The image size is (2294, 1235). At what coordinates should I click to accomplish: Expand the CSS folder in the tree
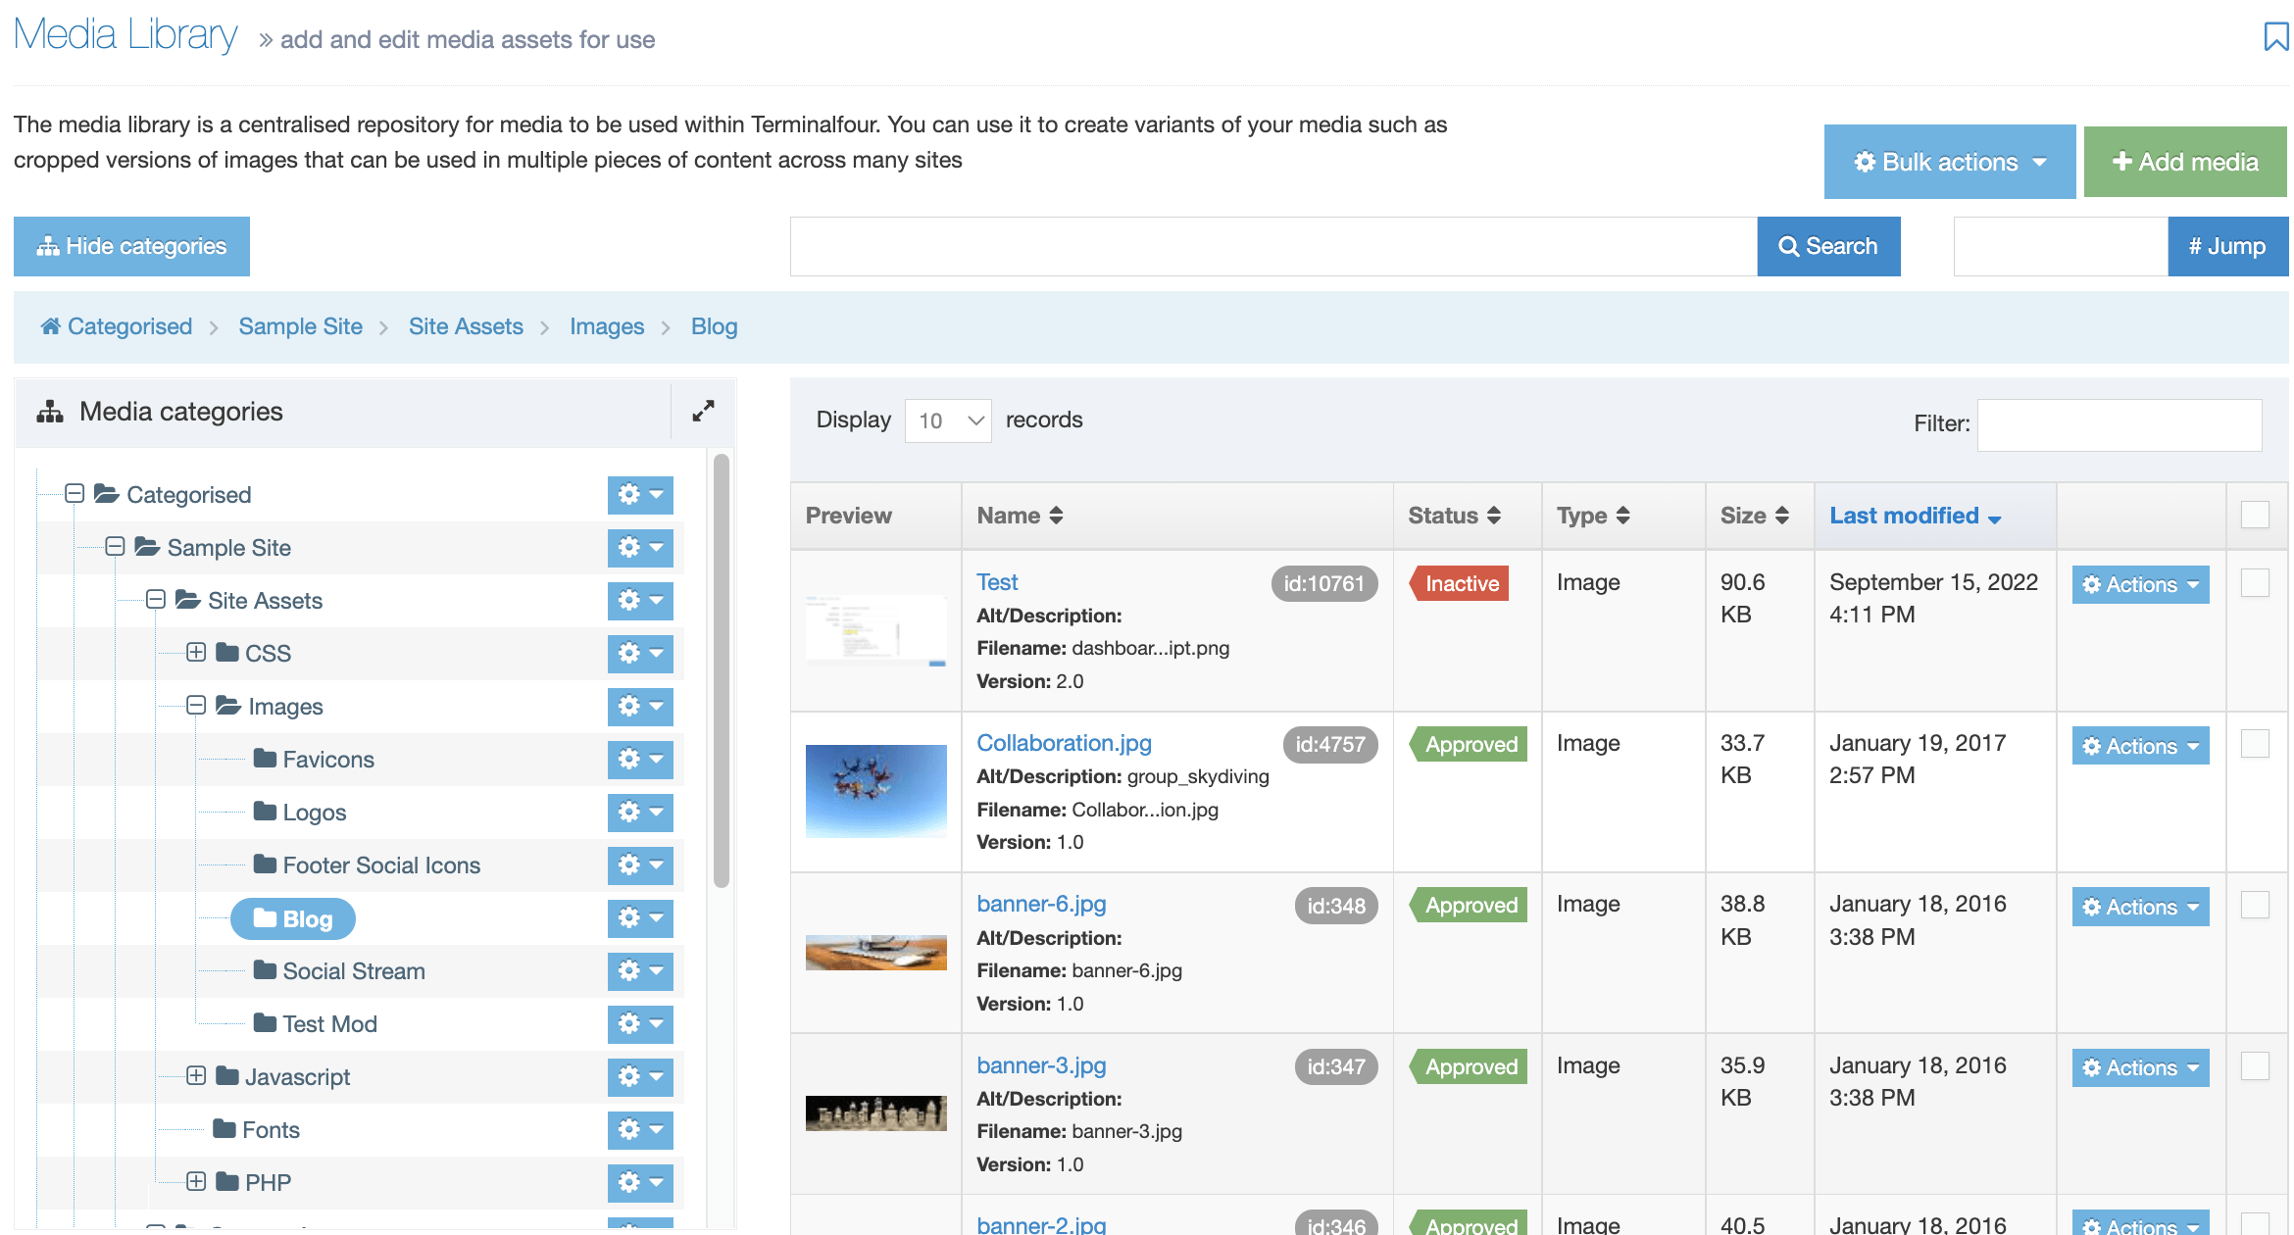click(196, 653)
